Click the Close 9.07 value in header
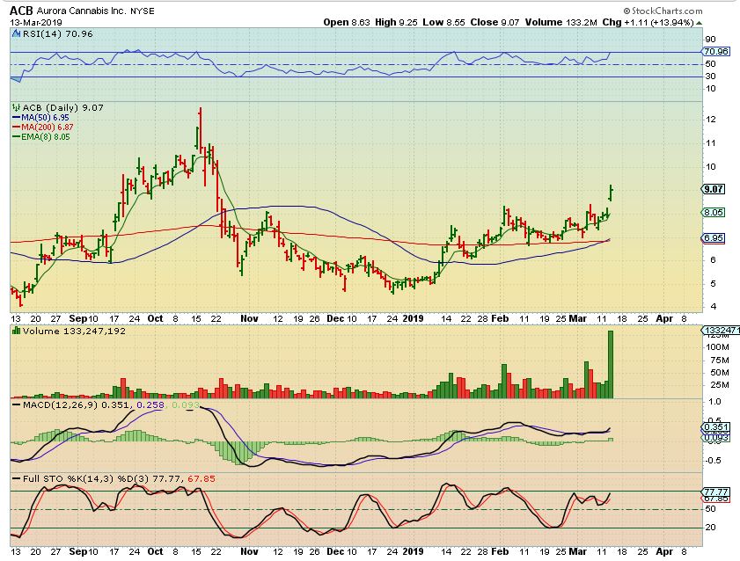740x561 pixels. (495, 22)
